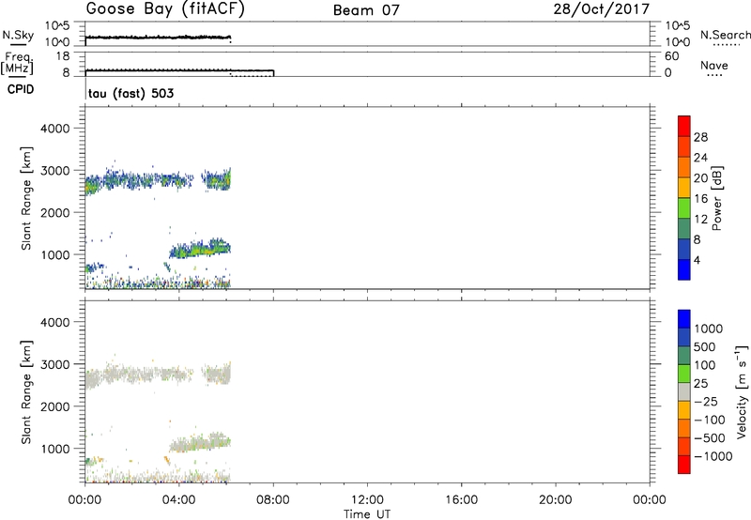Click the "N.Sky" legend label
Screen dimensions: 751x520
(18, 35)
